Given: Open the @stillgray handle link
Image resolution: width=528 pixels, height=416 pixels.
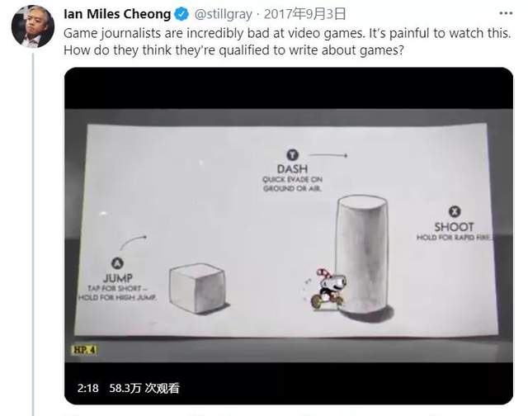Looking at the screenshot, I should [224, 14].
